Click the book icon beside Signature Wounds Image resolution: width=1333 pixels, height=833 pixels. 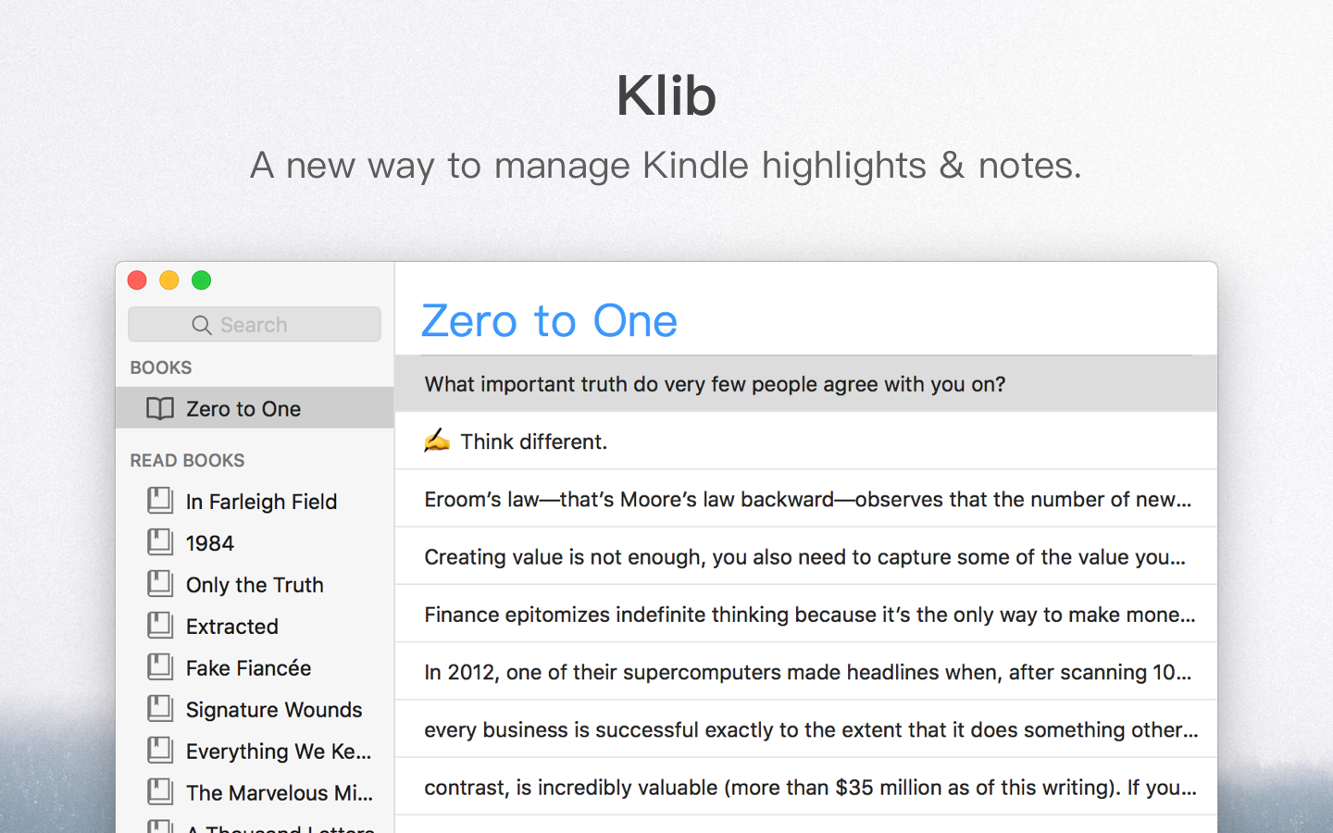point(160,709)
